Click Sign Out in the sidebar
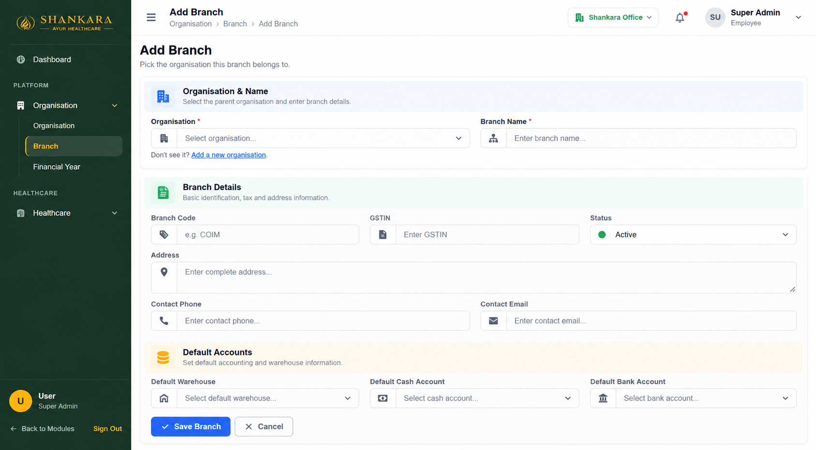This screenshot has height=450, width=816. click(x=107, y=429)
